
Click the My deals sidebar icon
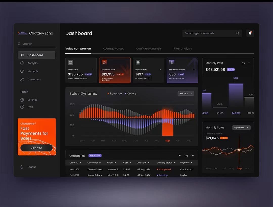22,71
